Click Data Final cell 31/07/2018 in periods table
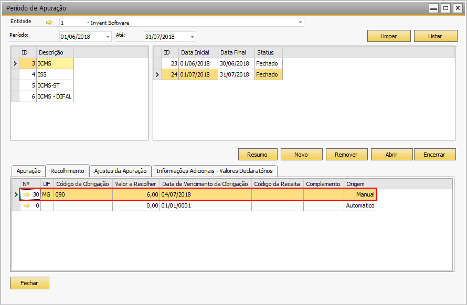Image resolution: width=467 pixels, height=305 pixels. (237, 74)
